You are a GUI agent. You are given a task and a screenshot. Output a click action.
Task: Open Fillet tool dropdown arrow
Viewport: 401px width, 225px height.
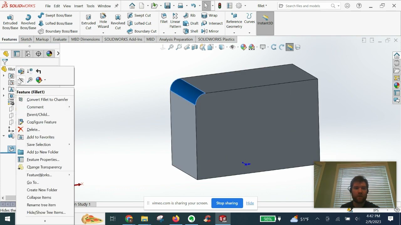164,33
